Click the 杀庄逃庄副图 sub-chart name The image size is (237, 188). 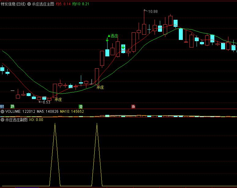(x=16, y=120)
